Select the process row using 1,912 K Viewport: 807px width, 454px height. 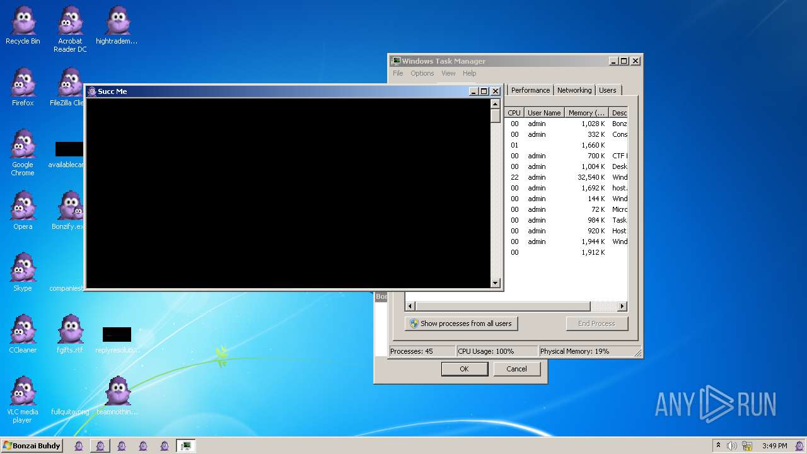click(x=566, y=252)
